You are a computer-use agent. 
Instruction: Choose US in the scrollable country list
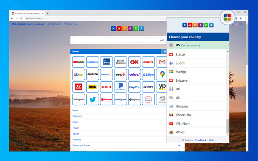click(x=197, y=97)
